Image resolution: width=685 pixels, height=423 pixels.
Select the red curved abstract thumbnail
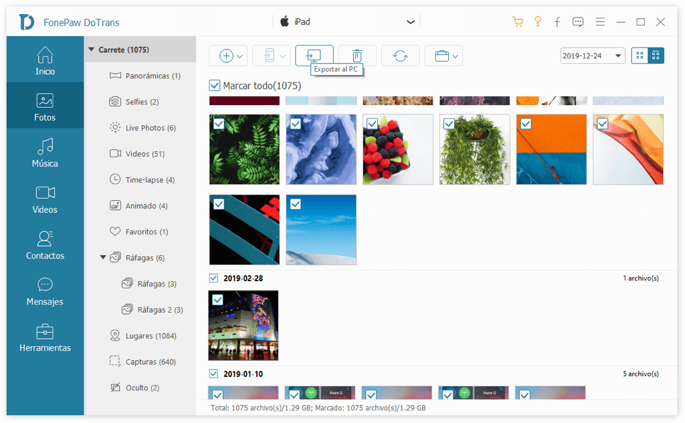coord(627,149)
